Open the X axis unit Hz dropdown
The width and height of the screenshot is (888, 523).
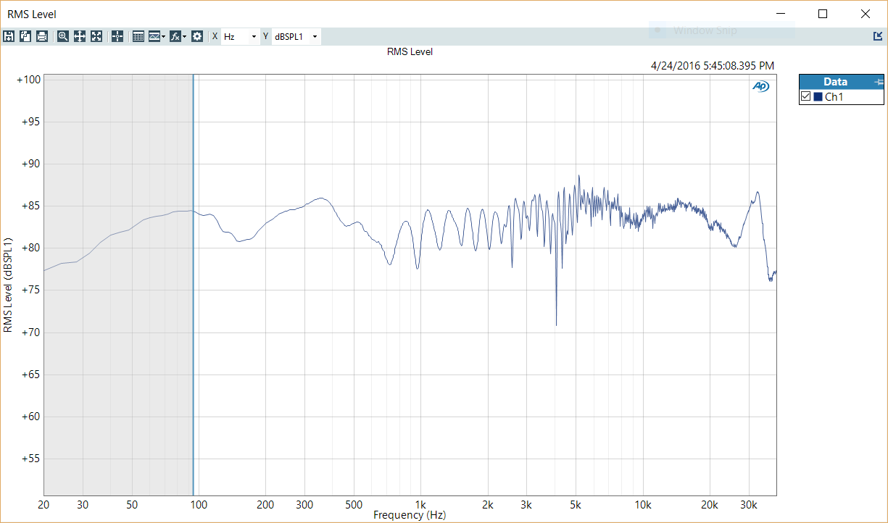(240, 36)
